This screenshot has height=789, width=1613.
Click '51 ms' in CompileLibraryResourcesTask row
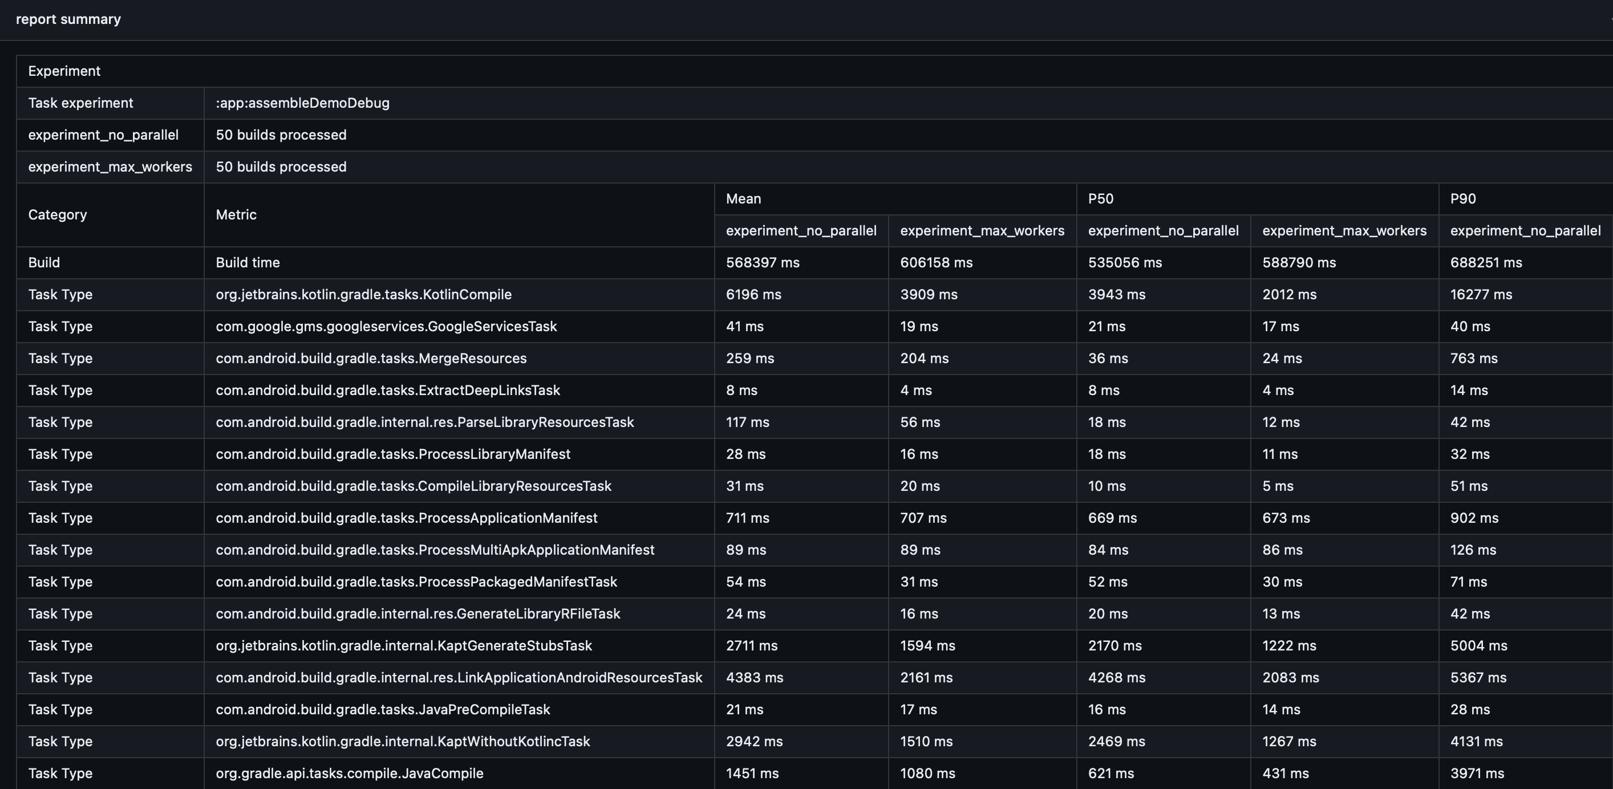1469,486
